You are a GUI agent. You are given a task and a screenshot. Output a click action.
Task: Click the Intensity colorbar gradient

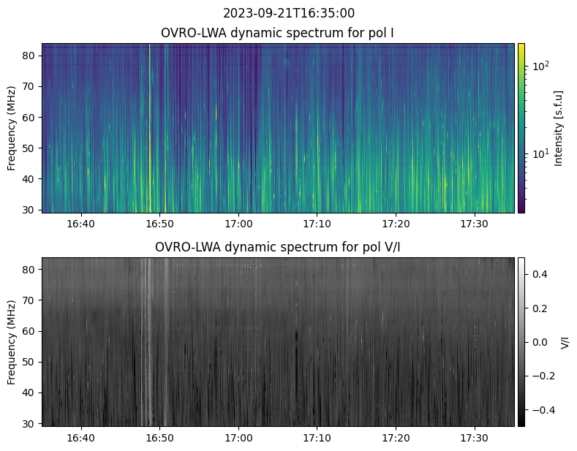[521, 128]
